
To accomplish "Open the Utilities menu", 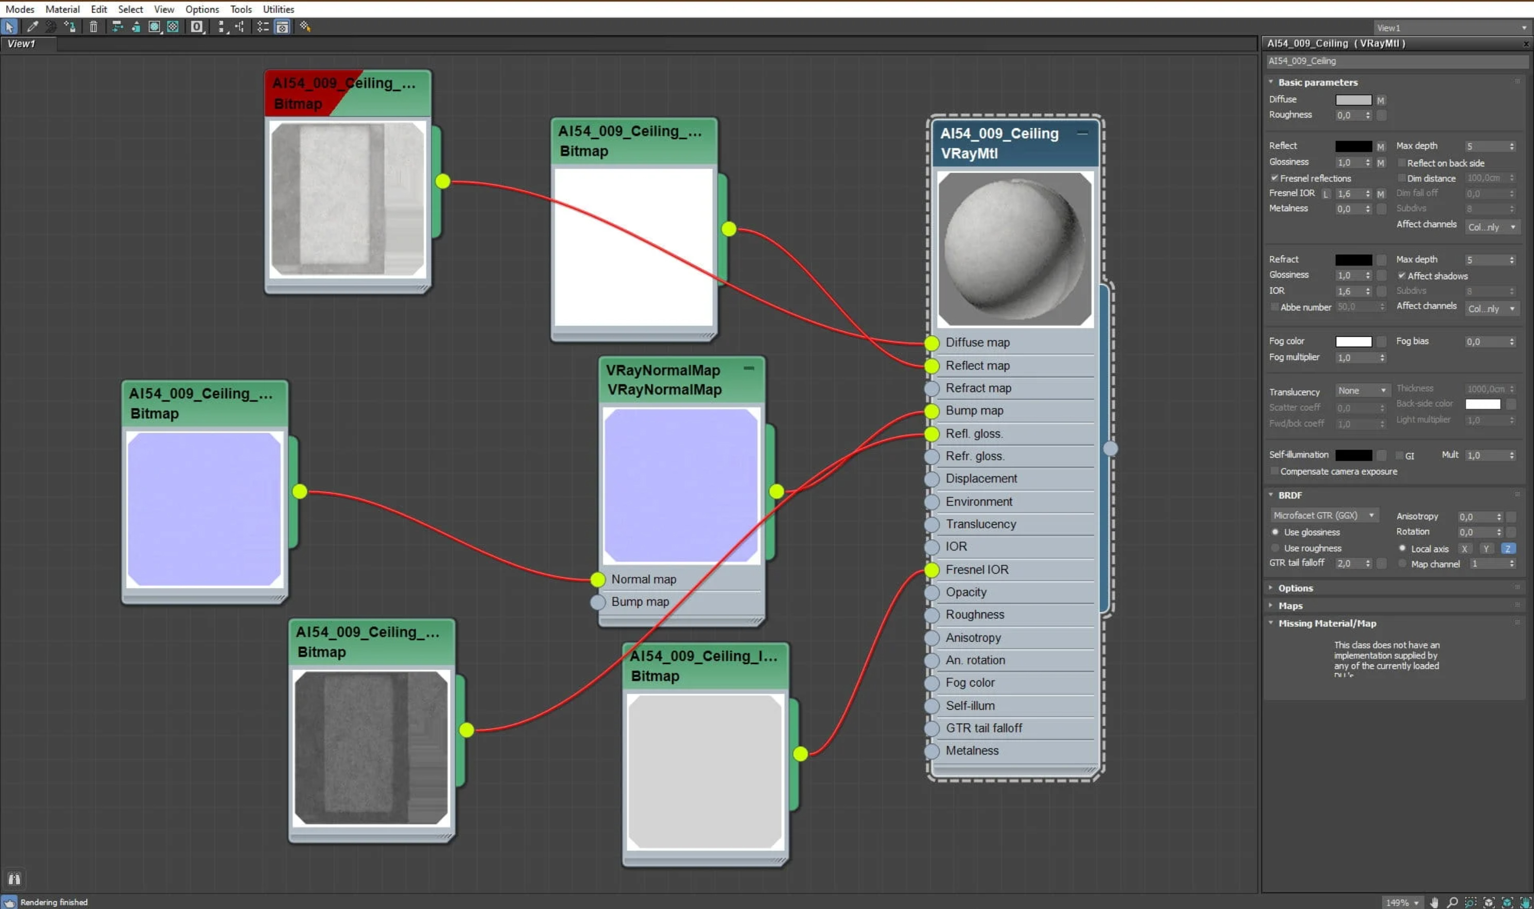I will pos(278,9).
